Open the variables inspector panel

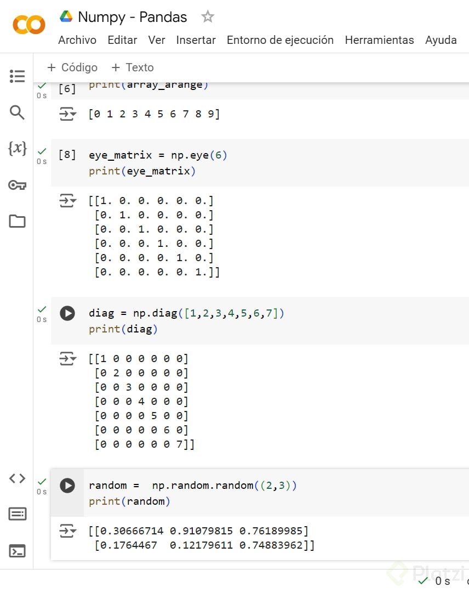pos(17,148)
